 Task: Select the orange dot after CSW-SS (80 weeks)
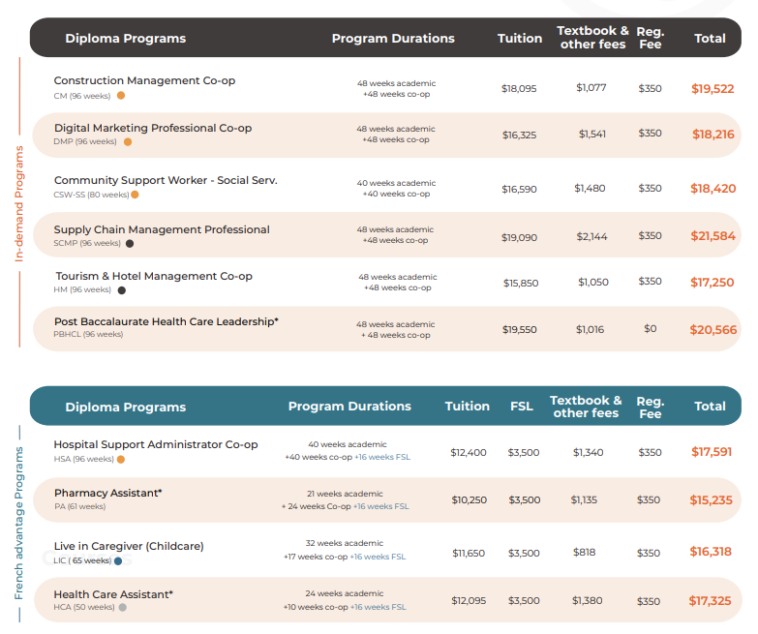point(135,195)
